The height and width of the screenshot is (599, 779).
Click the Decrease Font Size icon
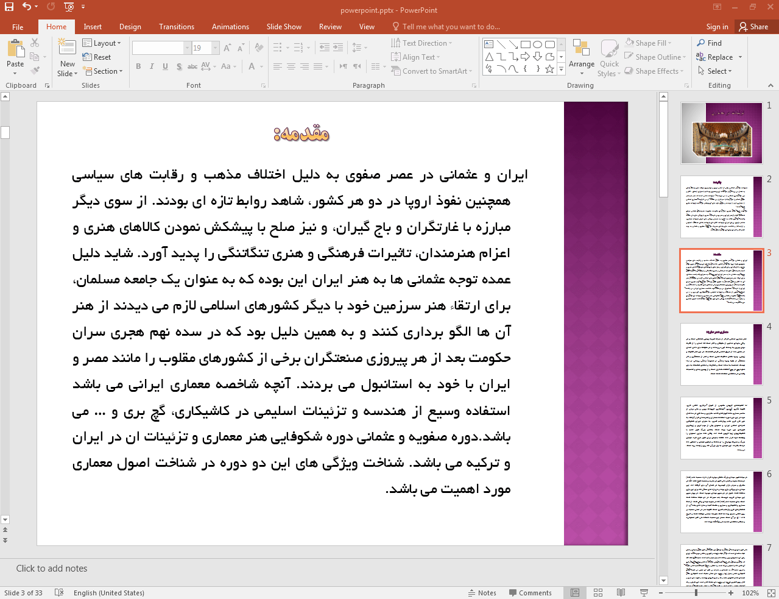pyautogui.click(x=241, y=48)
